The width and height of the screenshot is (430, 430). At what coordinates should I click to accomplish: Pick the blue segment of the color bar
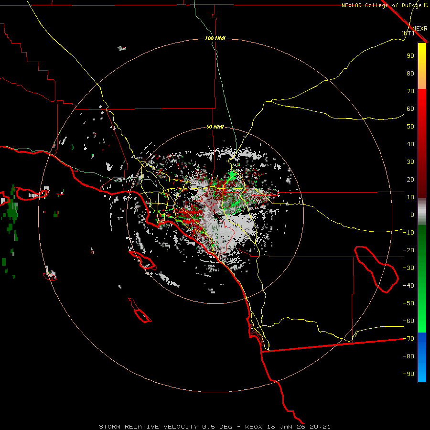(x=422, y=357)
